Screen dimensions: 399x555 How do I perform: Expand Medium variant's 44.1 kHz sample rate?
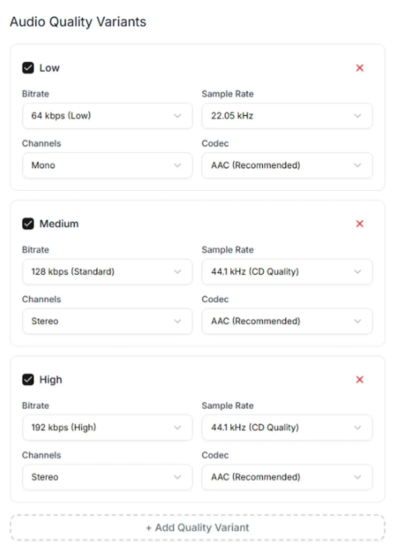coord(287,272)
